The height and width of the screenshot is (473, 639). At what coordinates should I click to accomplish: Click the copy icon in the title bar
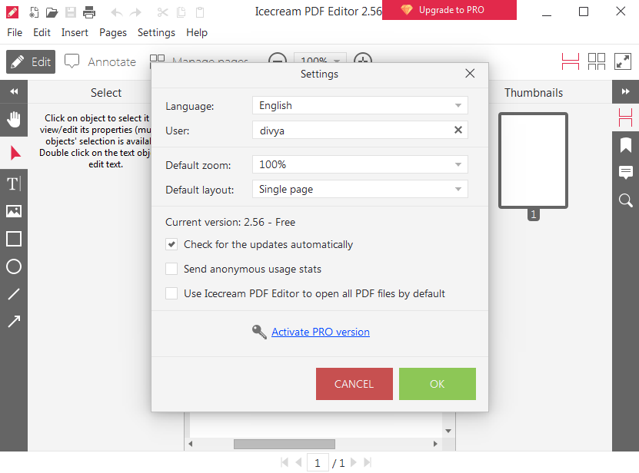181,12
